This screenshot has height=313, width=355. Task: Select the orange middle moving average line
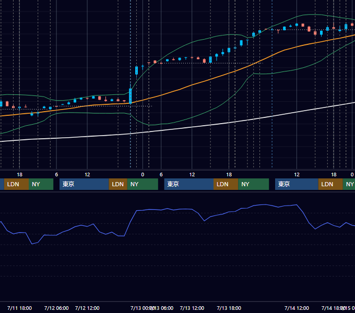pyautogui.click(x=192, y=85)
